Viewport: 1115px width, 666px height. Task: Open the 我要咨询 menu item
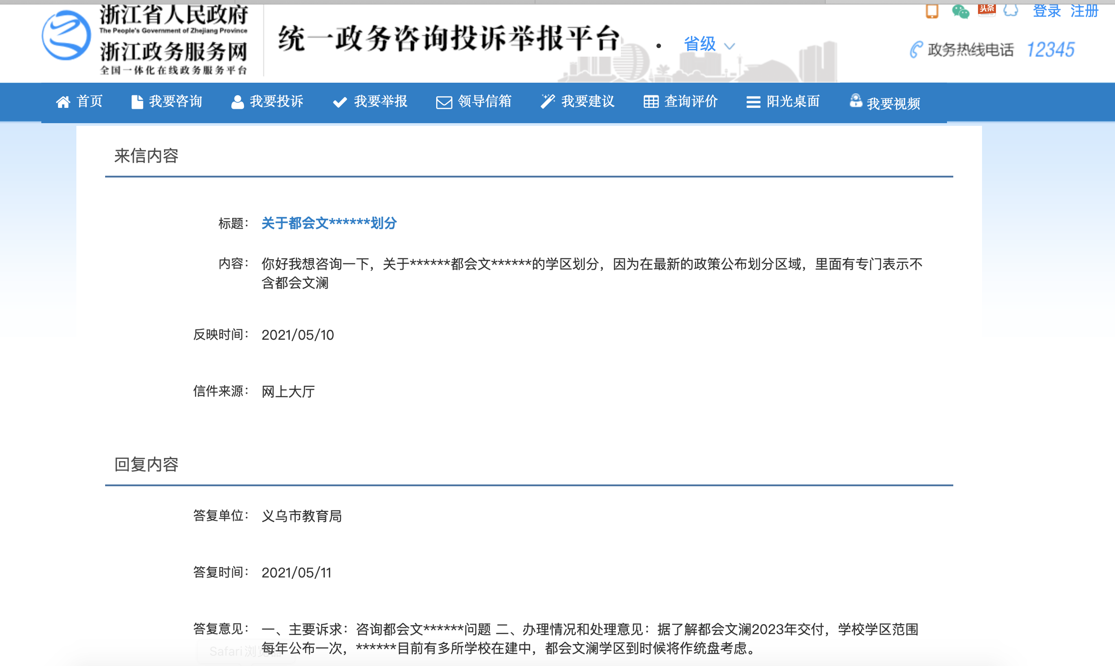coord(175,102)
